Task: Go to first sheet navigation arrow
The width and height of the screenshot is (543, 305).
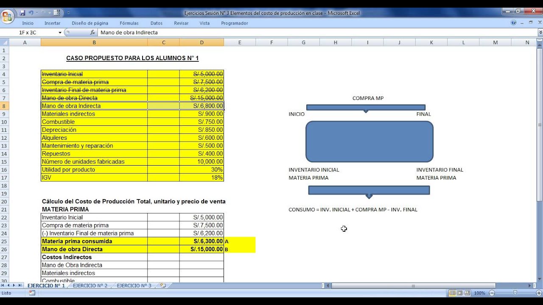Action: click(3, 286)
